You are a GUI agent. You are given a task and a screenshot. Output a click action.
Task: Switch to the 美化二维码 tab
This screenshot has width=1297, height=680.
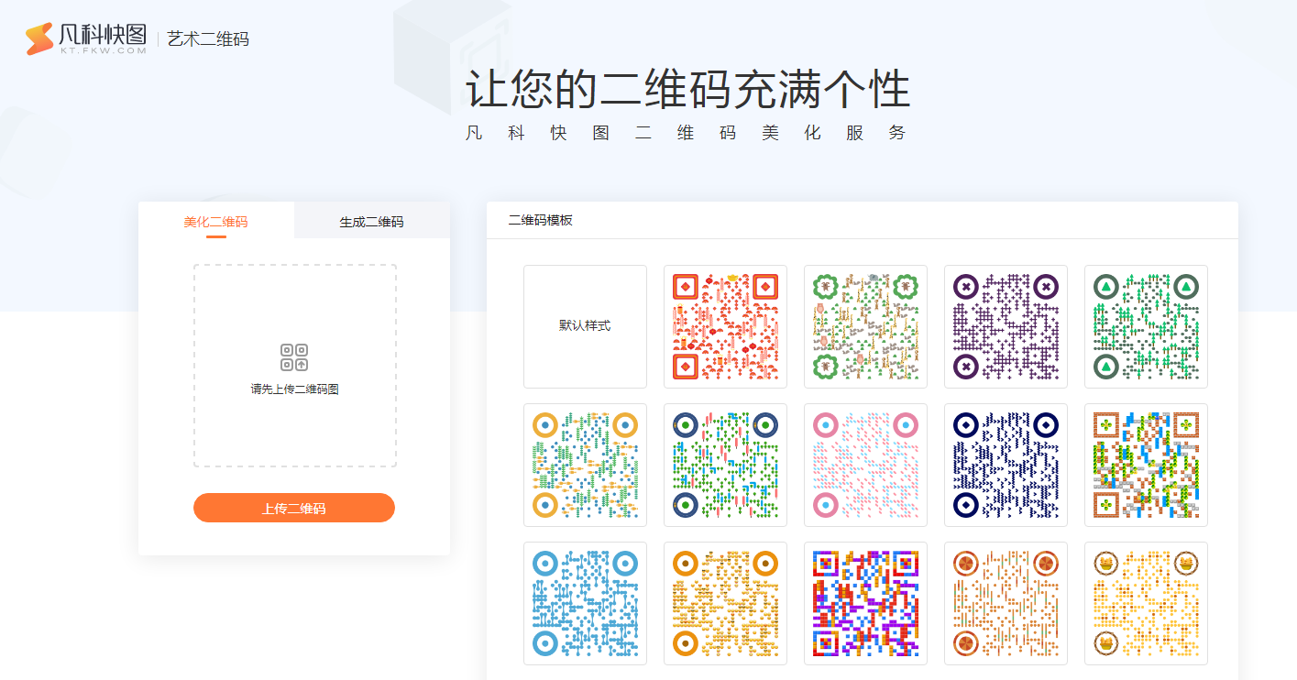point(215,221)
